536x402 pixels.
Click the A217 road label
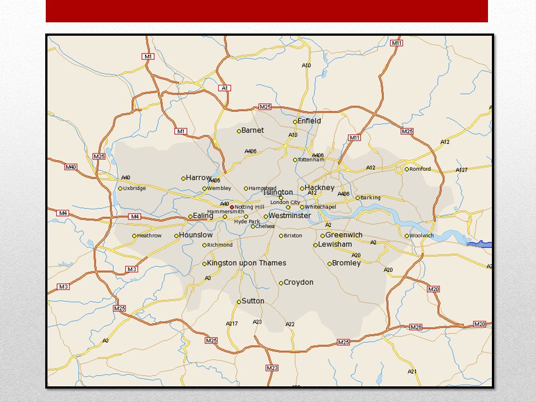[x=232, y=323]
